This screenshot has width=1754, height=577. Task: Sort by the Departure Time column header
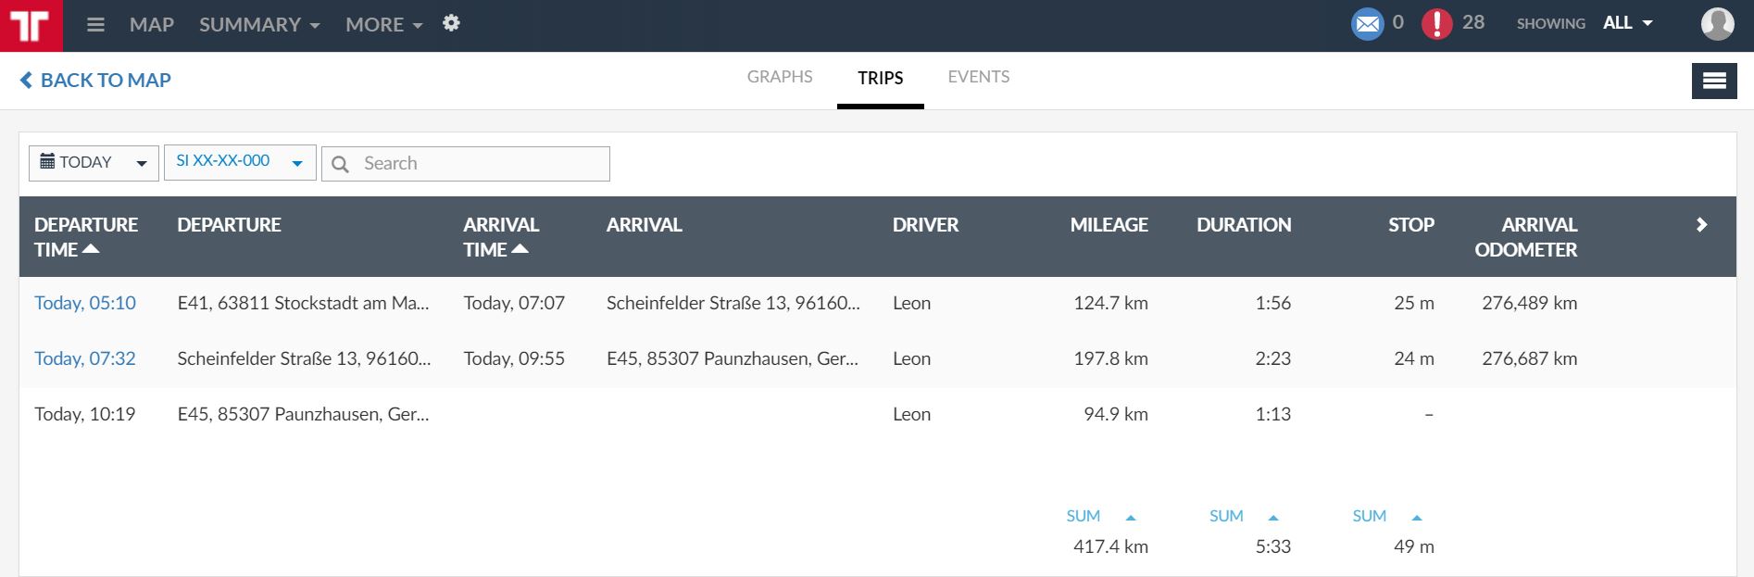(85, 237)
